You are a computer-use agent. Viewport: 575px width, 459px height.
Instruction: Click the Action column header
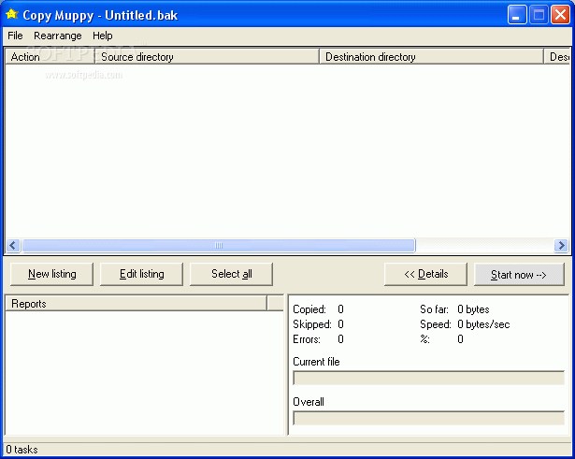50,56
